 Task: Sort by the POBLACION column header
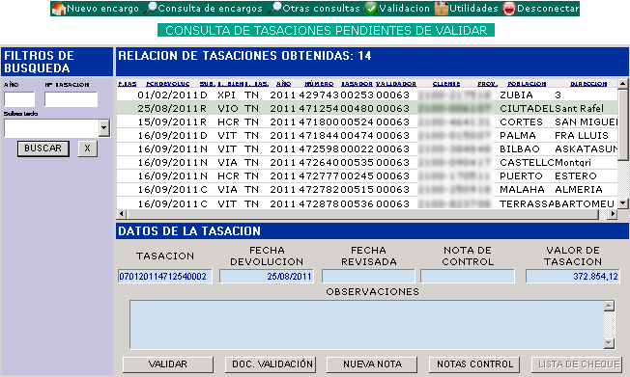[527, 84]
